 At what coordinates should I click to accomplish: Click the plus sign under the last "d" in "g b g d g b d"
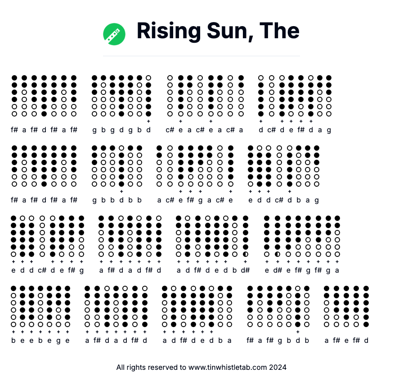148,121
